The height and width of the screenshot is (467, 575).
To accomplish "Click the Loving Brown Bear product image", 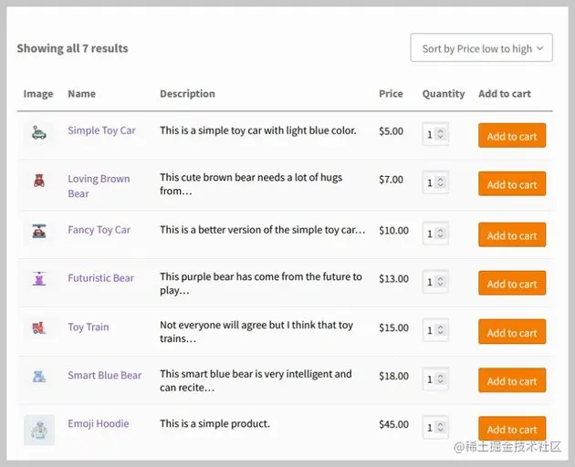I will [38, 182].
